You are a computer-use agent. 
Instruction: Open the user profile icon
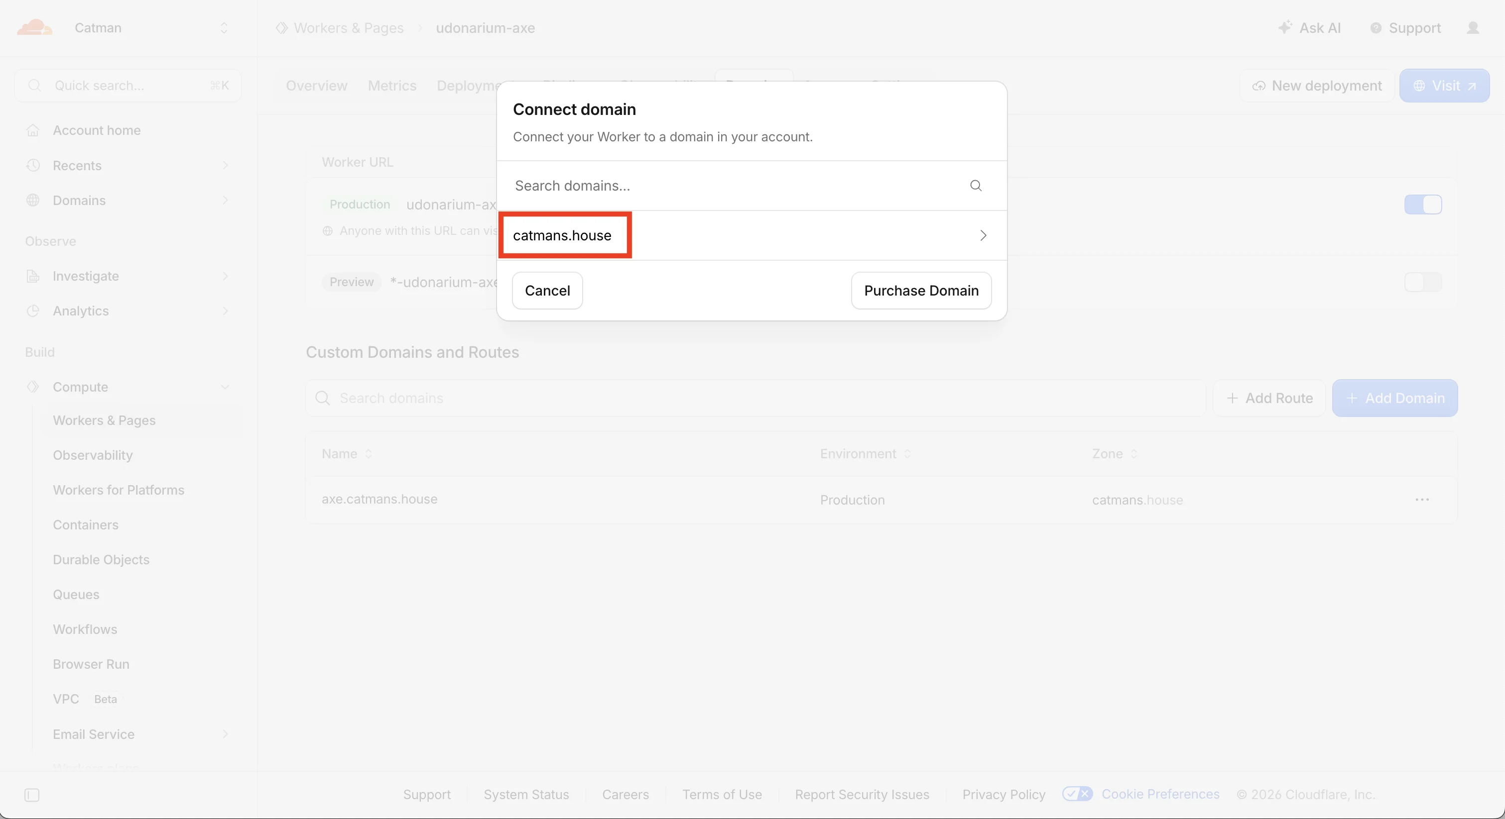[1473, 28]
